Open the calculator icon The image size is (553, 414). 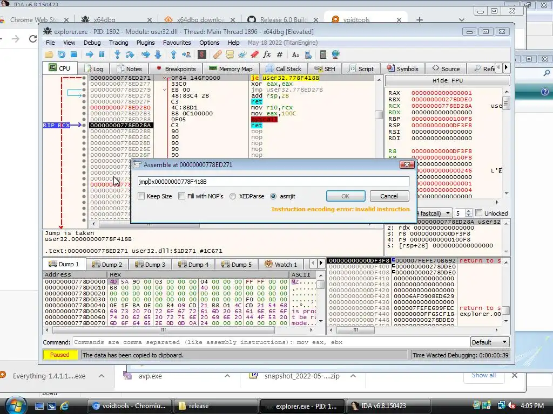pyautogui.click(x=323, y=54)
